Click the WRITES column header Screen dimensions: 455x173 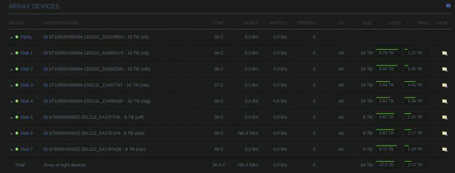pyautogui.click(x=278, y=23)
